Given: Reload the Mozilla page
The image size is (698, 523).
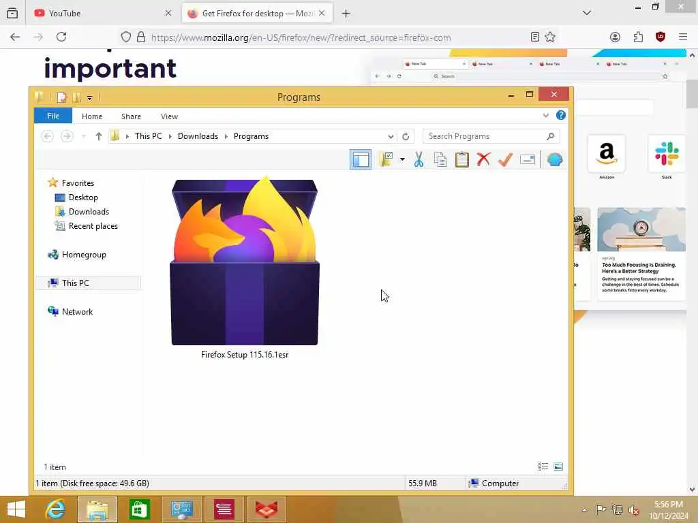Looking at the screenshot, I should pos(61,37).
